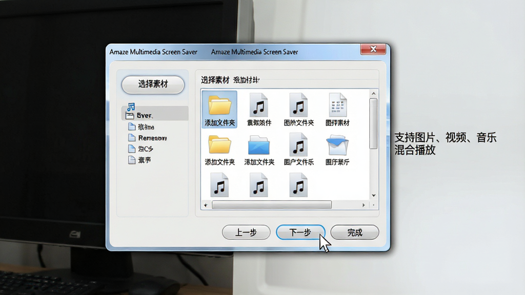Close the Amaze Multimedia Screen Saver dialog
The image size is (525, 295).
click(x=373, y=49)
